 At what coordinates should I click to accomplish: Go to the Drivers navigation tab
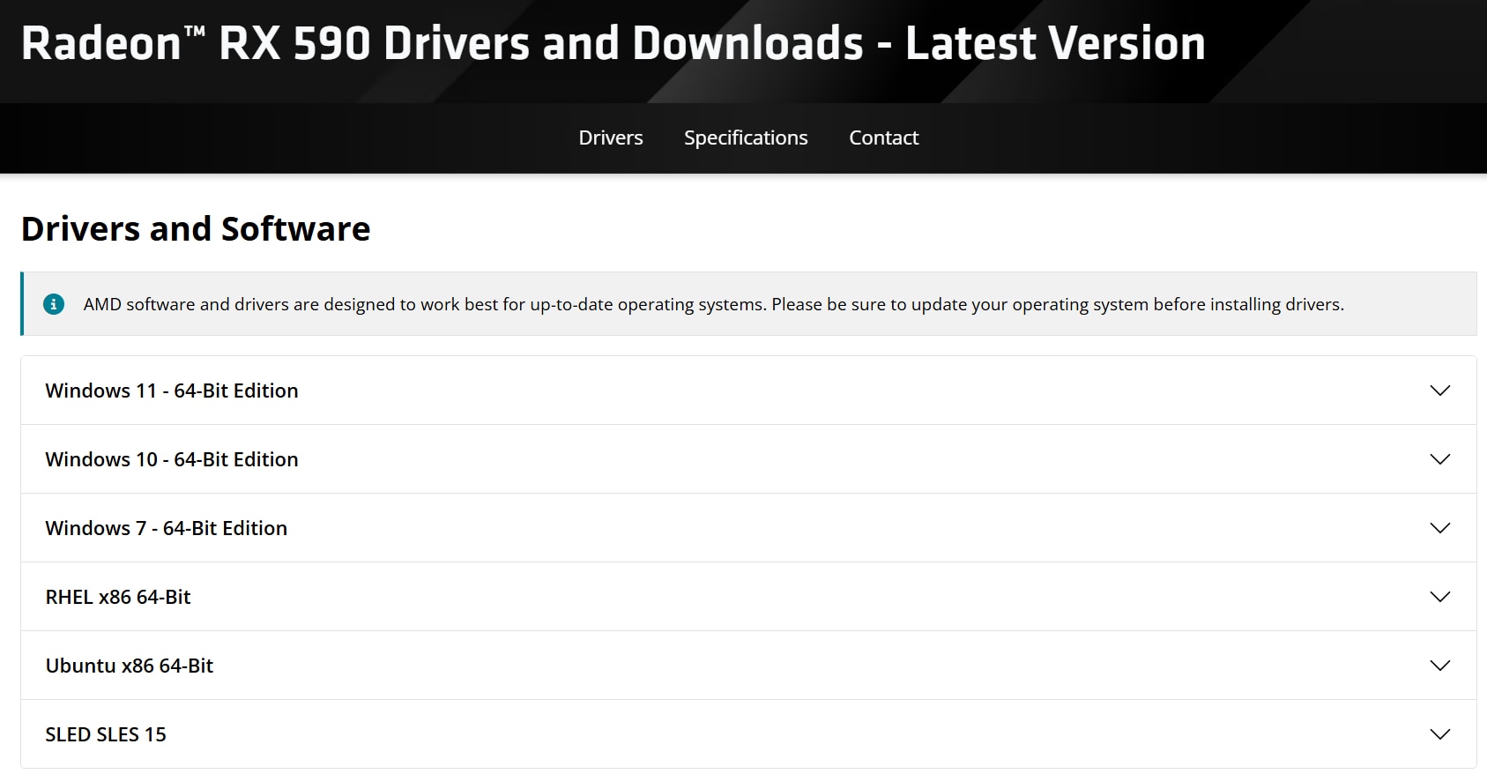611,138
